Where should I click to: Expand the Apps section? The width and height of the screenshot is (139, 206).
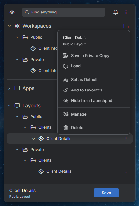coord(9,88)
